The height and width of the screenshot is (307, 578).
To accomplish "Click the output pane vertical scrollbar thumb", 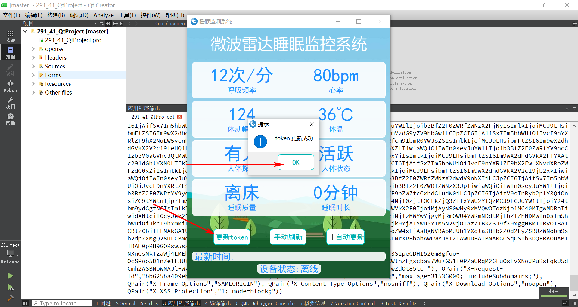I will 574,283.
